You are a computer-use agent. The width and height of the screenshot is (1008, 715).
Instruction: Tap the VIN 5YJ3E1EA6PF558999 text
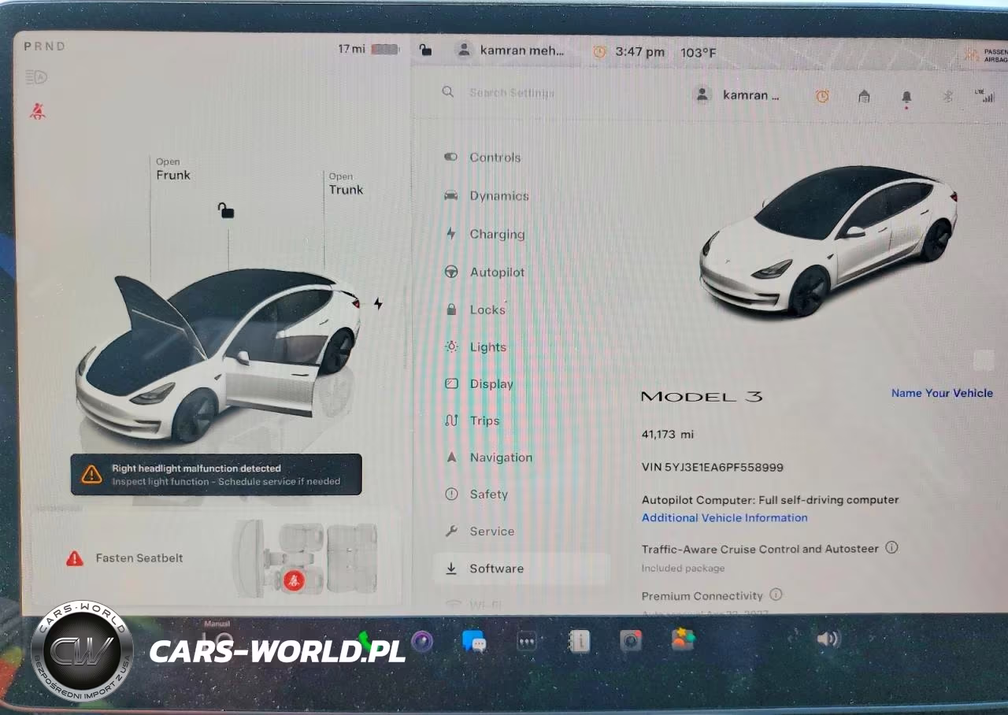[x=713, y=467]
